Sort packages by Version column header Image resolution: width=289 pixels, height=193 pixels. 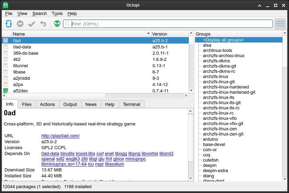pos(170,34)
